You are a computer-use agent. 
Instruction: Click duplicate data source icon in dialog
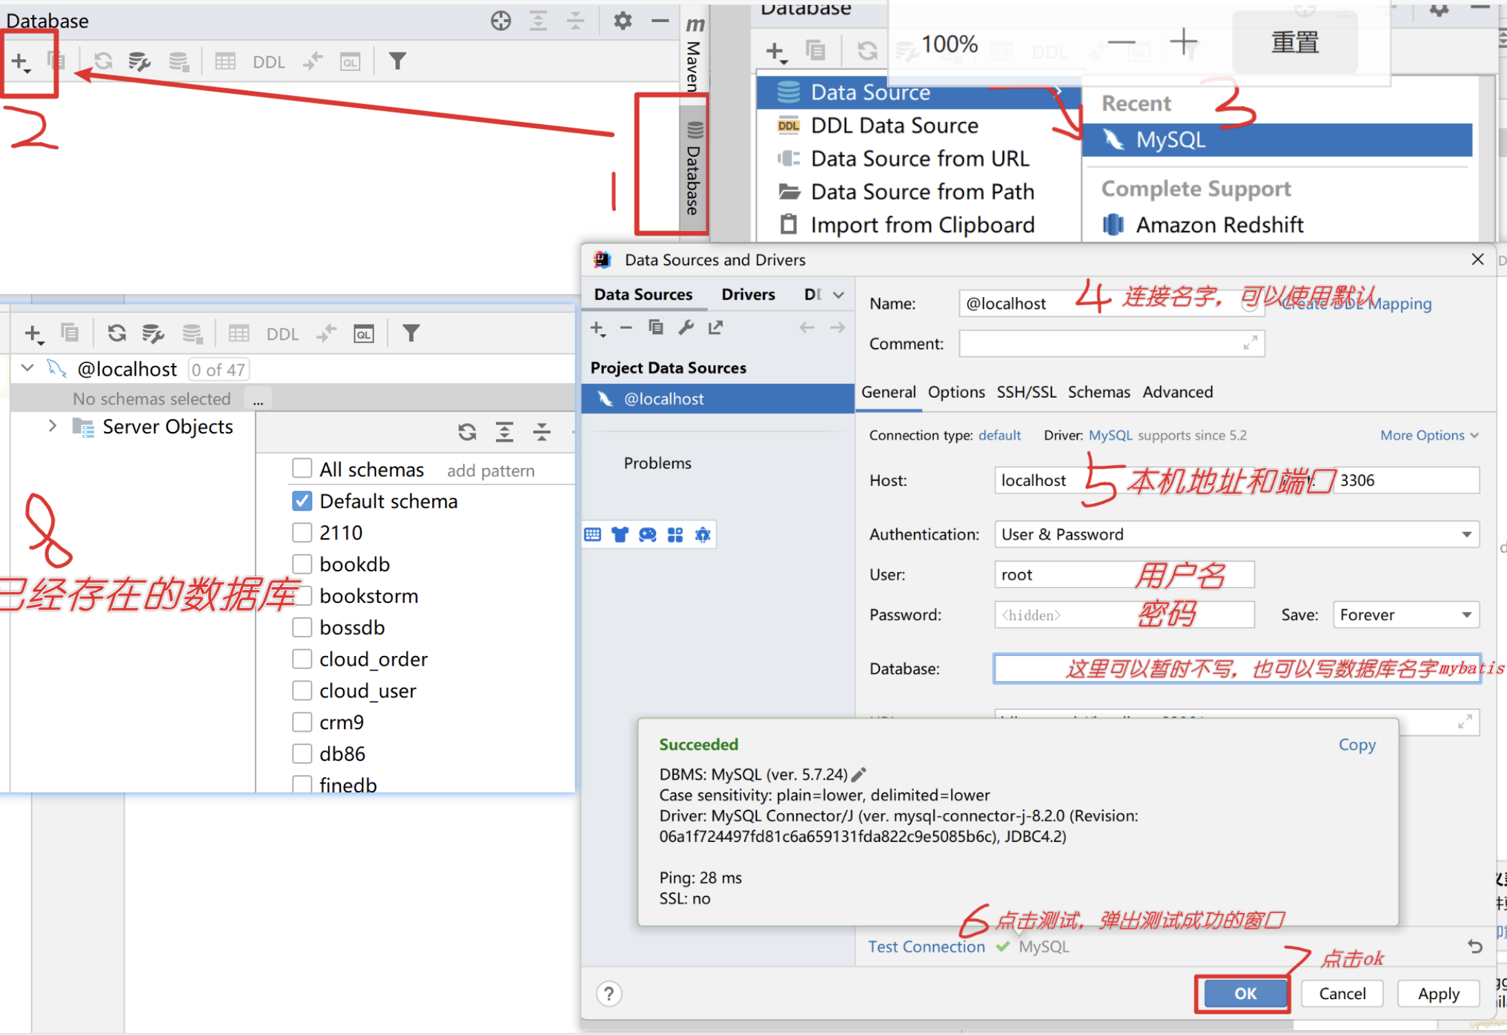click(x=655, y=328)
